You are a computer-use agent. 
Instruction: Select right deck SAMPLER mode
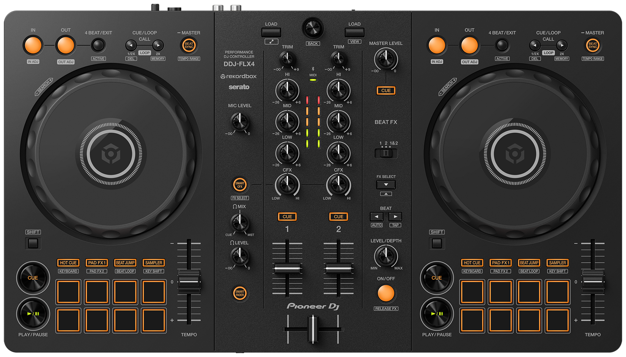557,263
